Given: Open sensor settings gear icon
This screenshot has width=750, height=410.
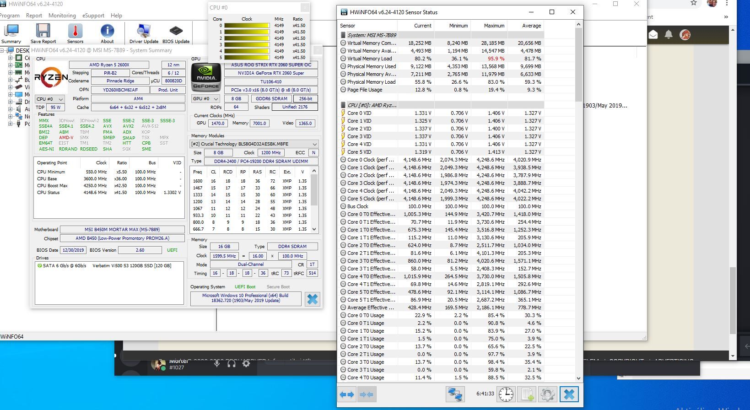Looking at the screenshot, I should pyautogui.click(x=547, y=394).
